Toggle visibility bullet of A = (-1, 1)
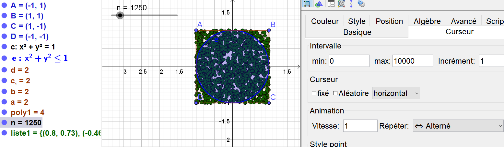The height and width of the screenshot is (147, 504). point(4,5)
